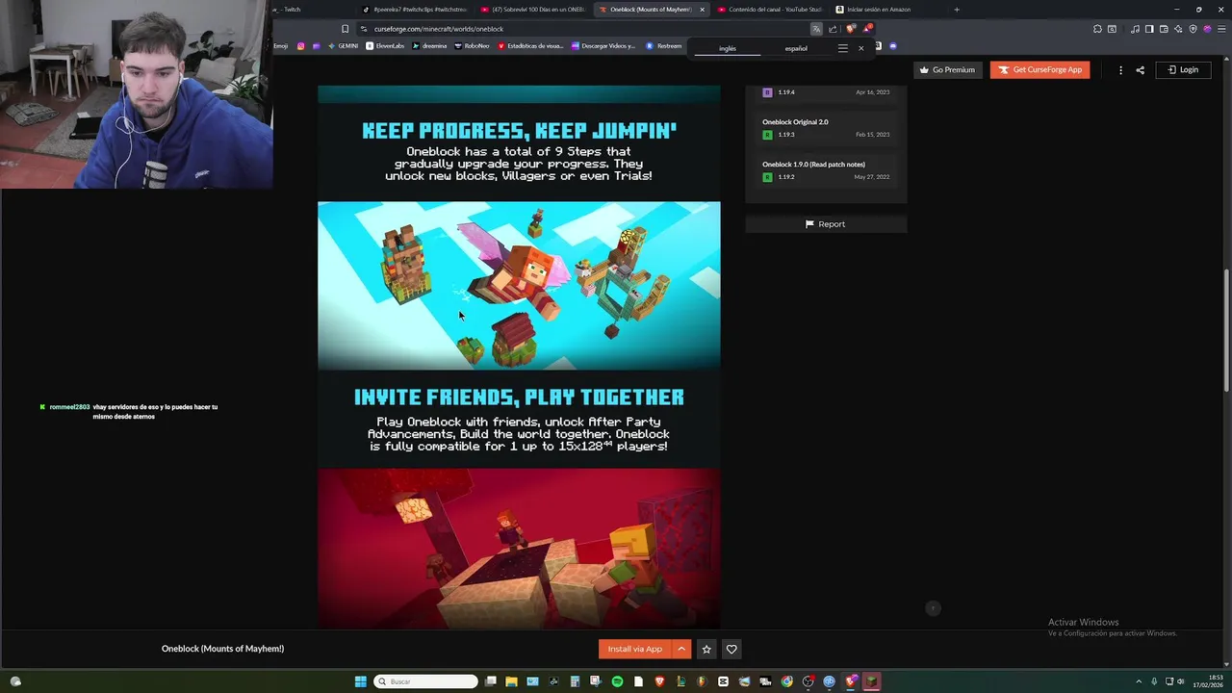Click the taskbar Buscar search box
The height and width of the screenshot is (693, 1232).
[425, 681]
